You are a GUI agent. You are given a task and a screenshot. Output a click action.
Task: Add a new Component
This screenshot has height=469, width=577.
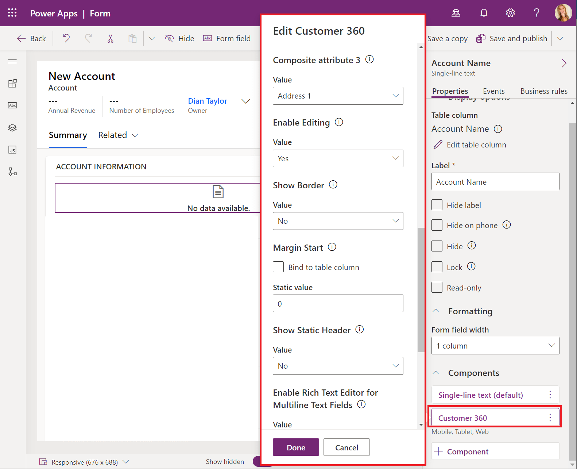pos(495,451)
